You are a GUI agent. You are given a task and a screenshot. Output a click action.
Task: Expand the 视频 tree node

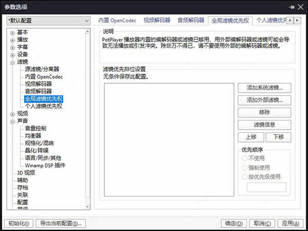coord(12,114)
